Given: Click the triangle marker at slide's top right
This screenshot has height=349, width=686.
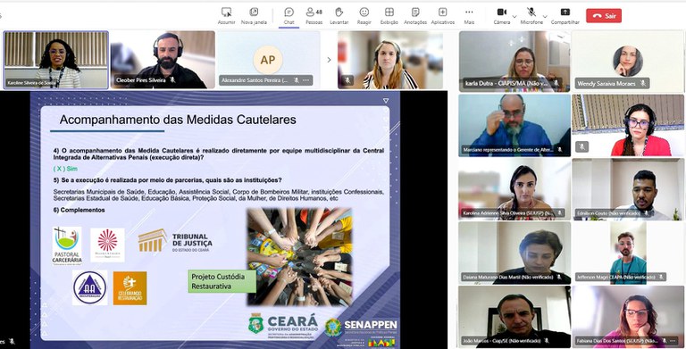Looking at the screenshot, I should tap(386, 101).
